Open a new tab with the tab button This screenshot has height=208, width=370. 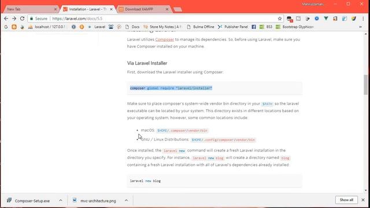[x=177, y=9]
